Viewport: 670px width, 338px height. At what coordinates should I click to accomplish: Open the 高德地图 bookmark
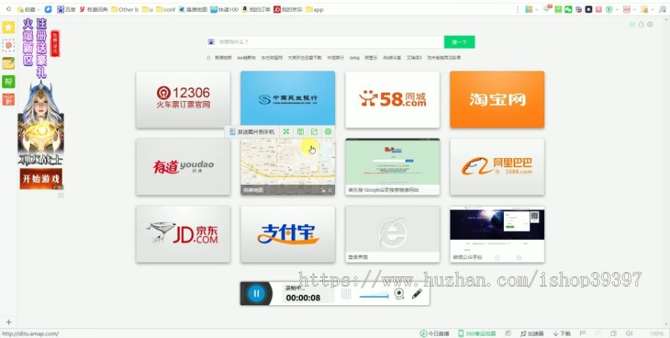coord(193,10)
